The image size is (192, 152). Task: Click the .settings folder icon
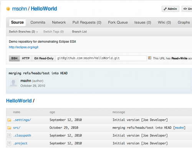(x=9, y=120)
